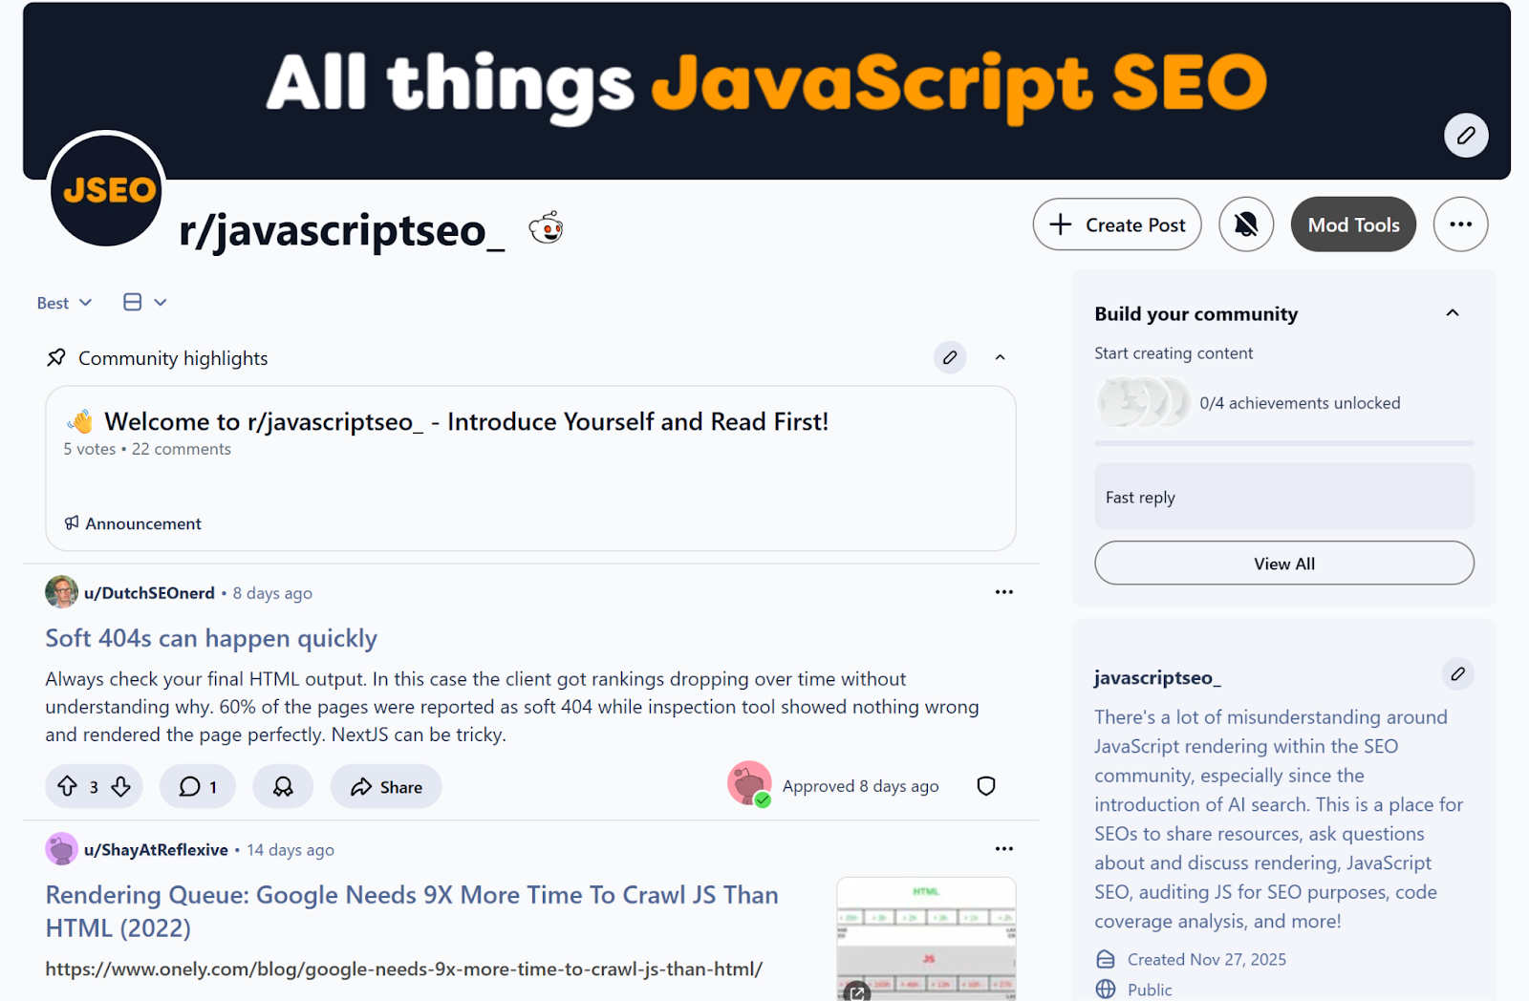1529x1001 pixels.
Task: Upvote the Soft 404s post
Action: pos(66,786)
